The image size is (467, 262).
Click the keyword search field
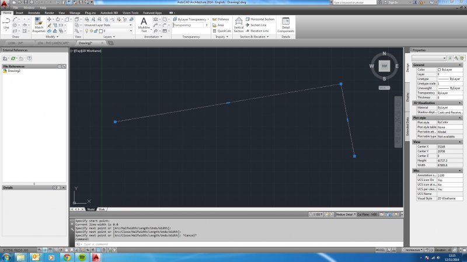click(354, 2)
